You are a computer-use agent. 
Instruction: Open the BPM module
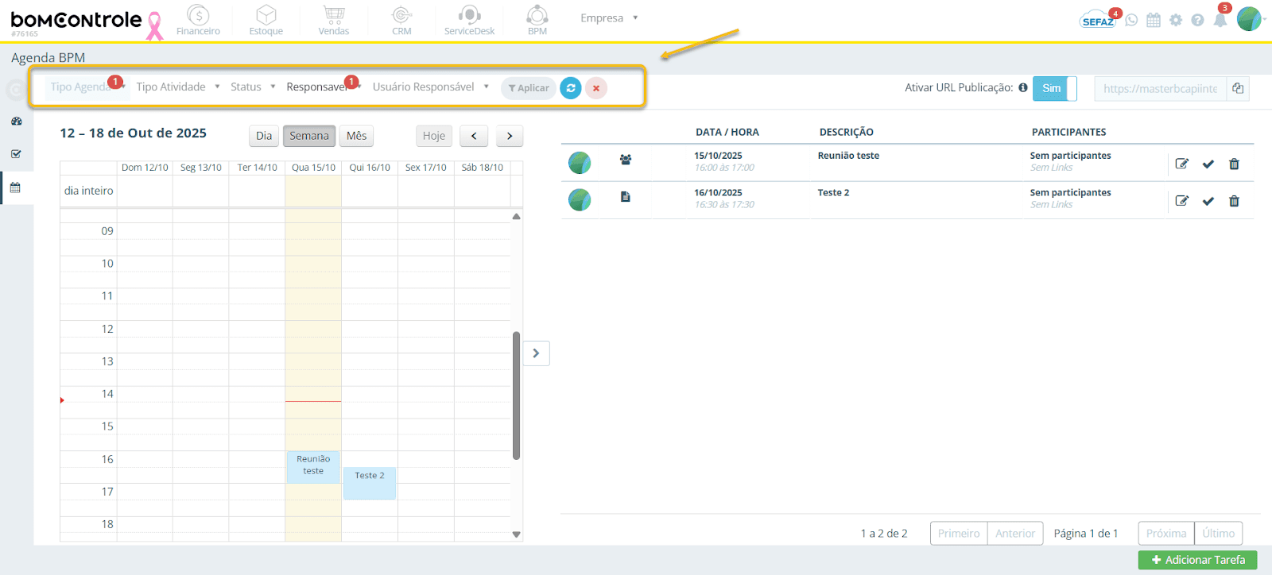tap(537, 20)
